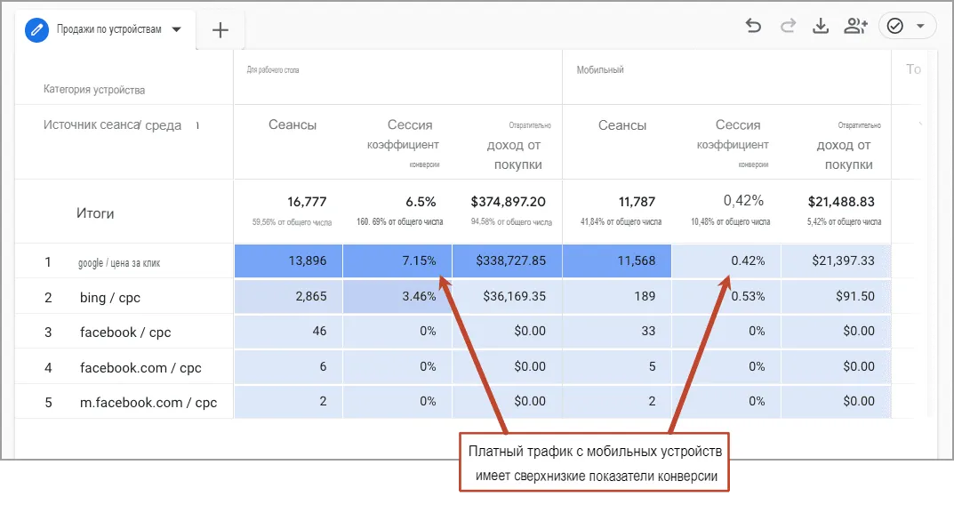The width and height of the screenshot is (954, 513).
Task: Select cell 189 bing mobile sessions
Action: pyautogui.click(x=617, y=296)
